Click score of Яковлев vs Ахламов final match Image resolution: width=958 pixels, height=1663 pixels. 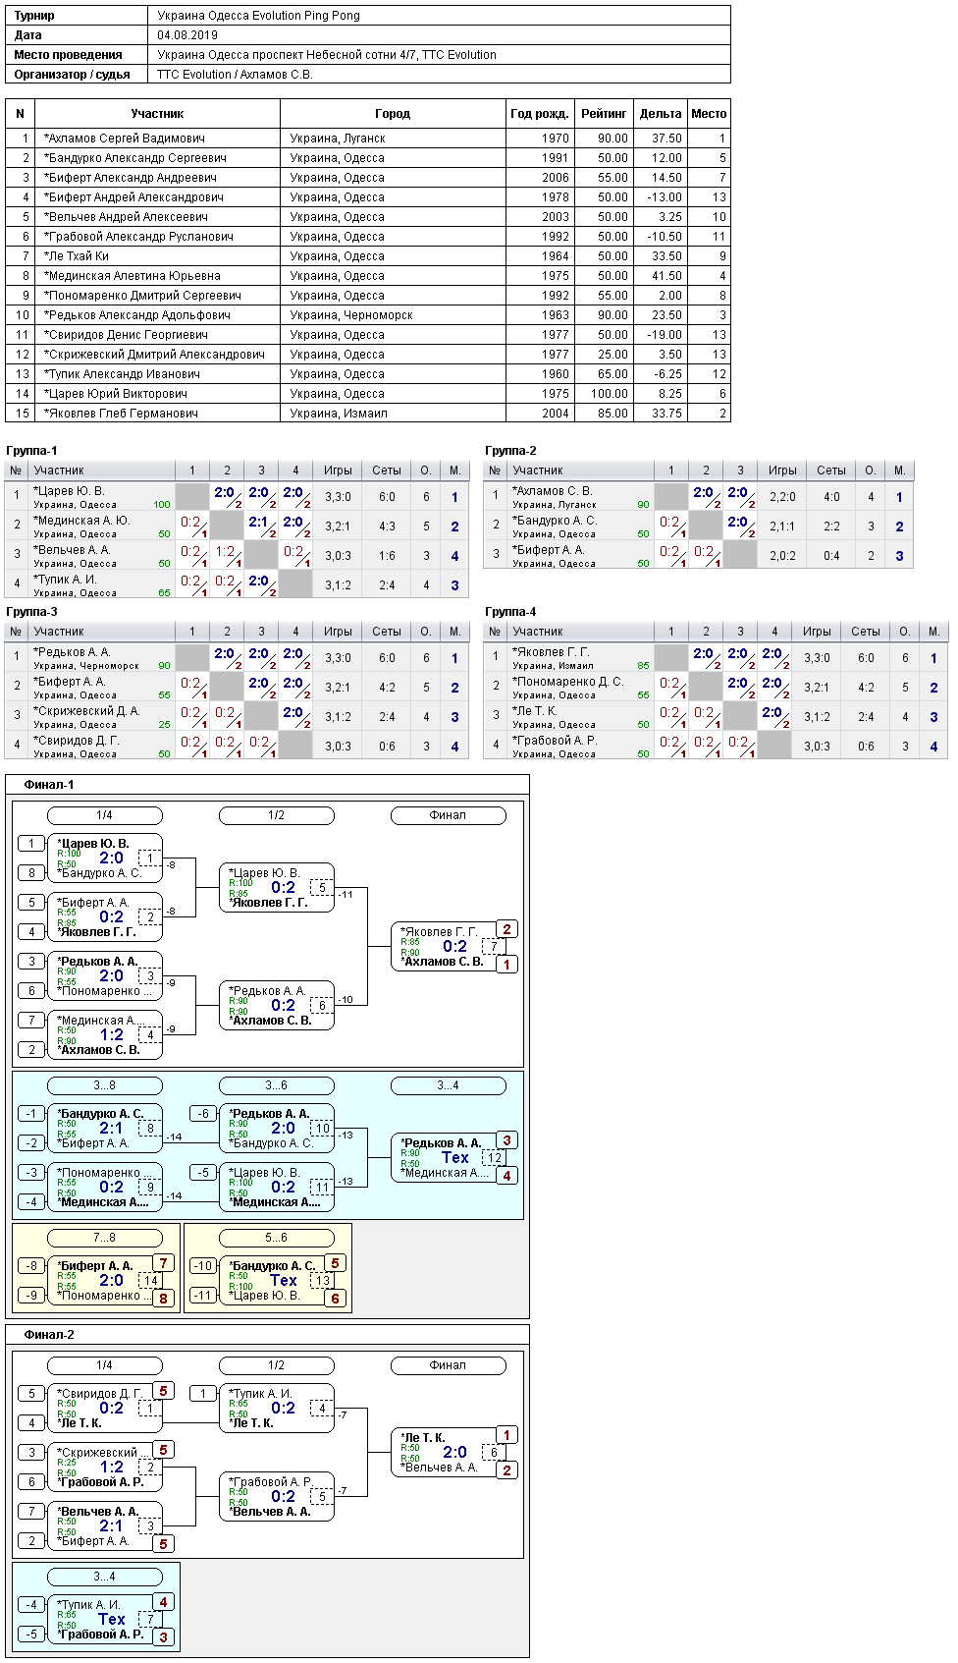click(x=454, y=946)
